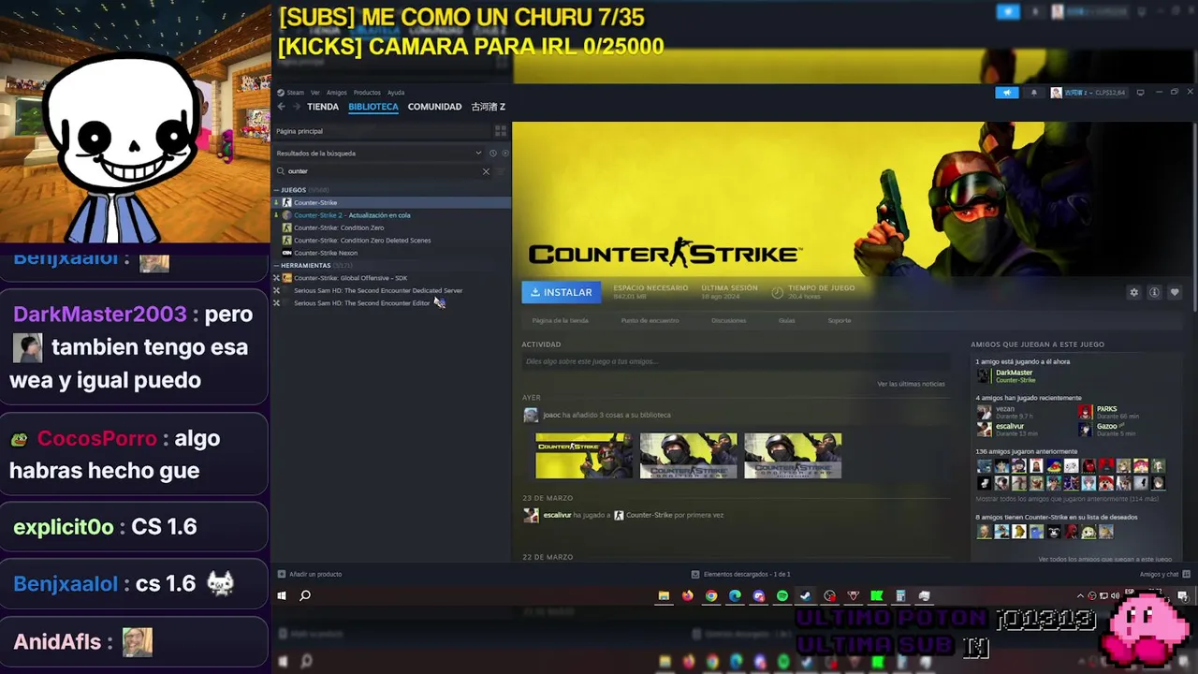Image resolution: width=1198 pixels, height=674 pixels.
Task: Open advanced filter options next to search
Action: click(501, 171)
